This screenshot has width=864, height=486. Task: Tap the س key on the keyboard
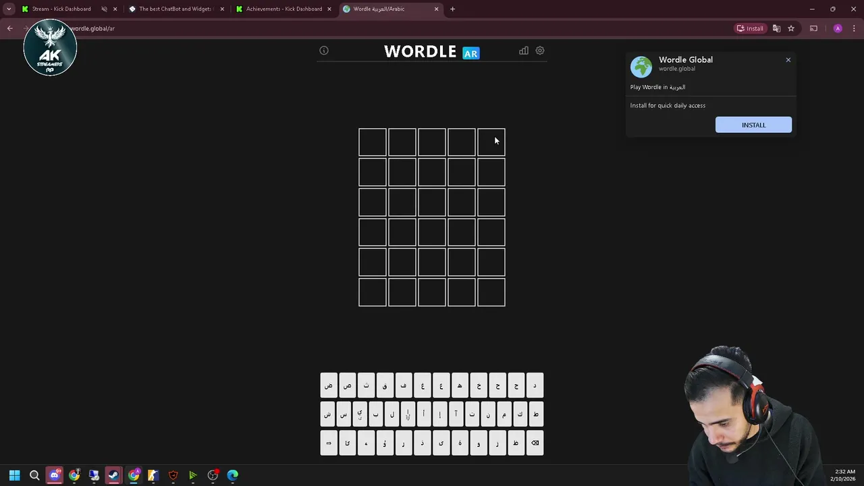pos(344,414)
